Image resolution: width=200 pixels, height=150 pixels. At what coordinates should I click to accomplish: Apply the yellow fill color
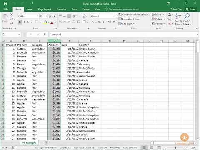[x=45, y=22]
